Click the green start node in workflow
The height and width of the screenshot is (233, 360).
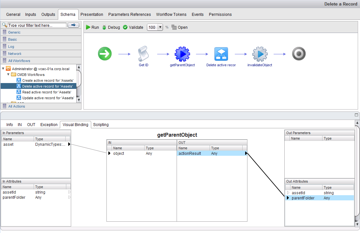click(x=105, y=54)
